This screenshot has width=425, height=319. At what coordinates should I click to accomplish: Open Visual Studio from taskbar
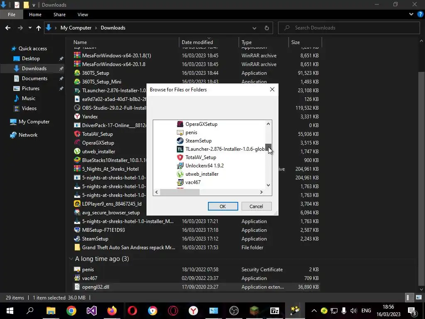click(x=92, y=311)
